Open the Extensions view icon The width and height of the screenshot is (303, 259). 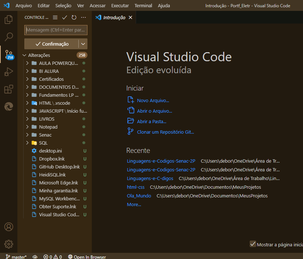click(9, 89)
